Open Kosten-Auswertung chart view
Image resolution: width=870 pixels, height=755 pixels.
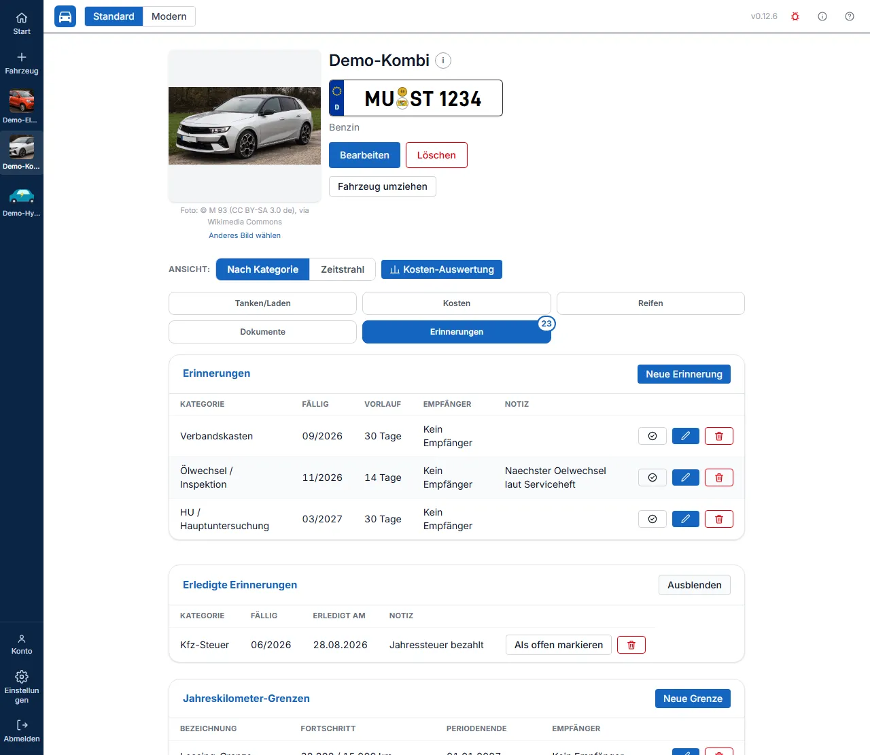[x=442, y=269]
